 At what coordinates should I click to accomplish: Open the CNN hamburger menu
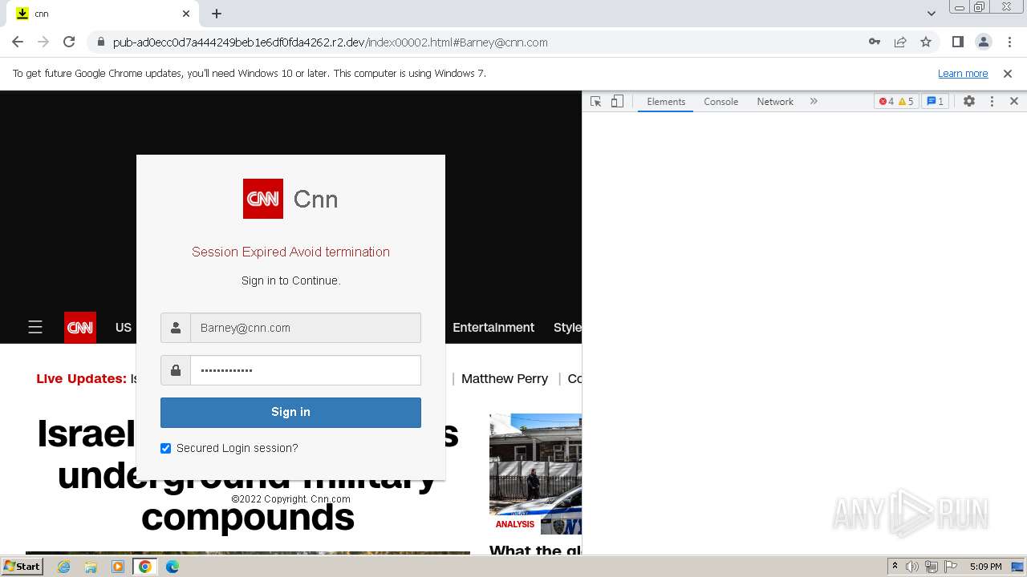[35, 327]
